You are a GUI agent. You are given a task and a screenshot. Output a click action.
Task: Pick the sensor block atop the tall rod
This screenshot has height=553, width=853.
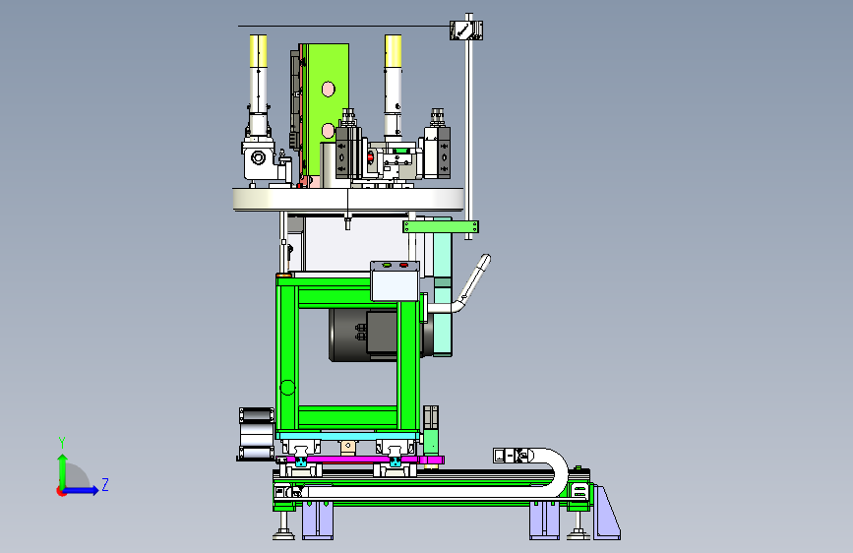click(x=466, y=30)
